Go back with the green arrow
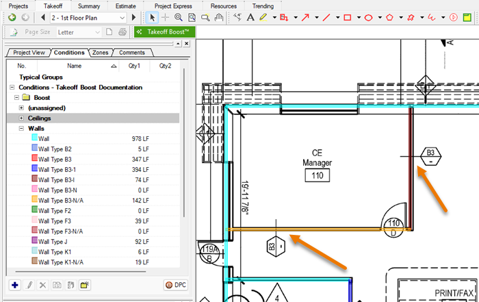This screenshot has height=302, width=479. (x=12, y=17)
